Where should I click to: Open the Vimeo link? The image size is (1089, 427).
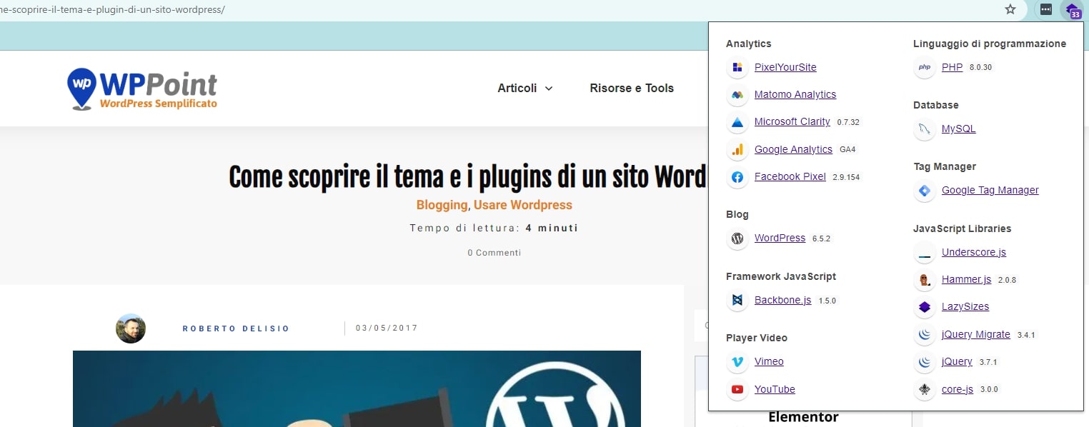[769, 361]
